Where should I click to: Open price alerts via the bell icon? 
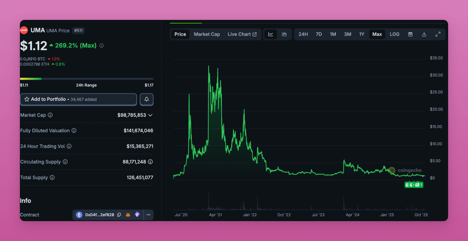147,99
